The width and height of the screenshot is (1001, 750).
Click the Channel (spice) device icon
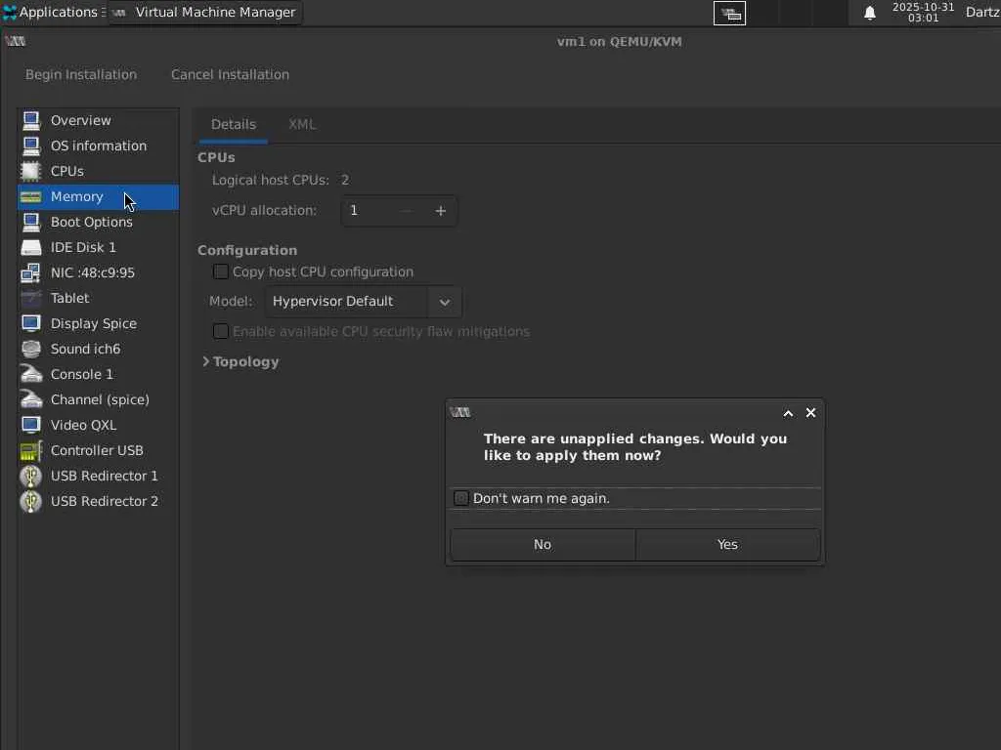pos(31,399)
